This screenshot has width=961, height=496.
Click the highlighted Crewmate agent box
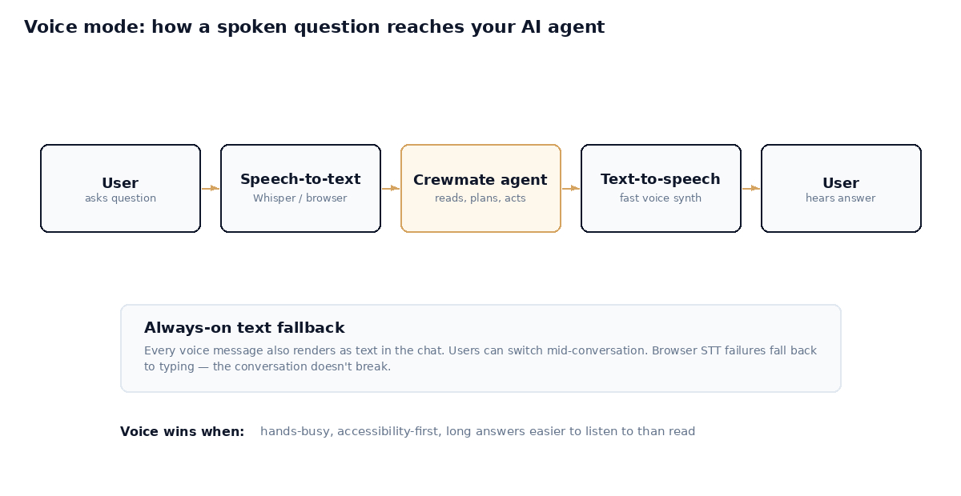click(x=480, y=189)
